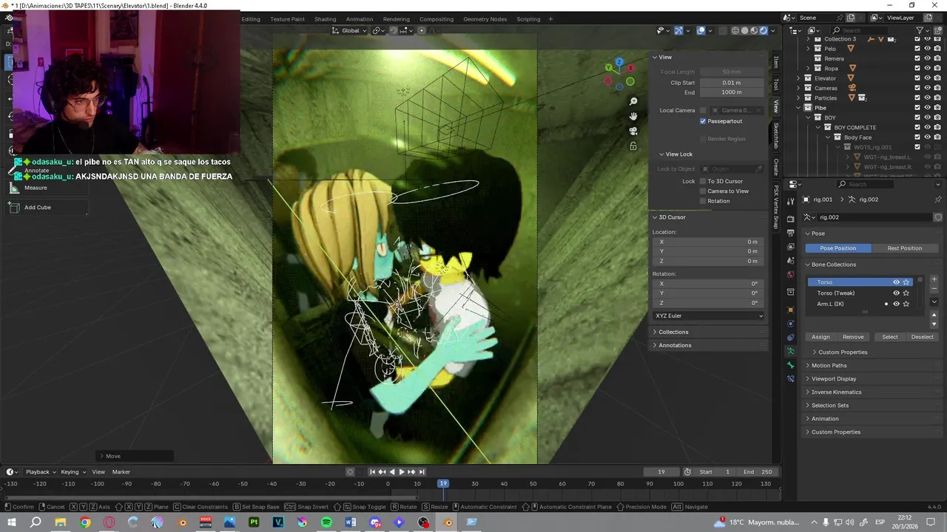Viewport: 947px width, 532px height.
Task: Open Windows File Explorer from taskbar
Action: coord(61,522)
